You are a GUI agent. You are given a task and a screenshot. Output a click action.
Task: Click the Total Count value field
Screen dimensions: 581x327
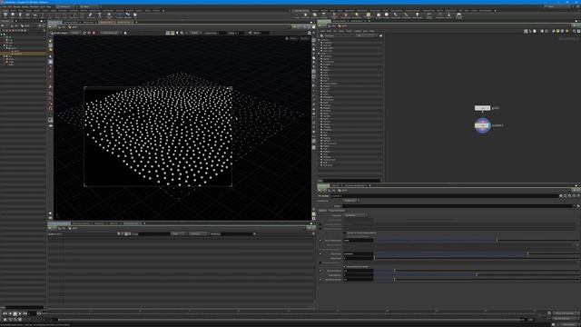click(x=358, y=240)
